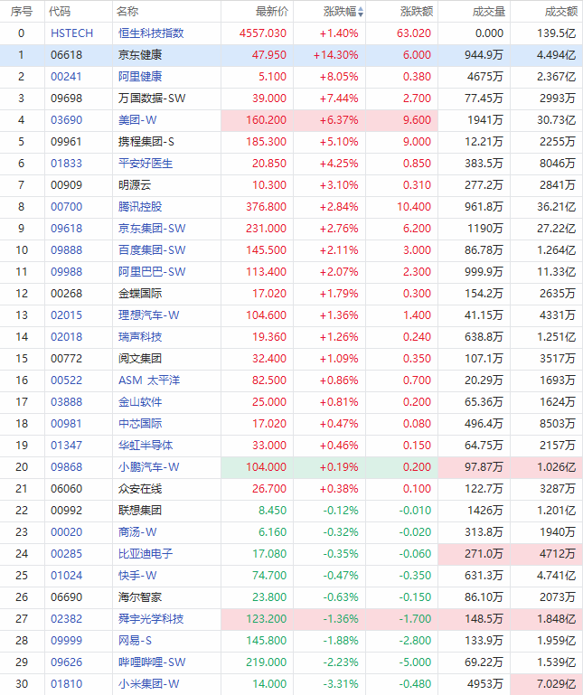Open stock code 09626

67,662
